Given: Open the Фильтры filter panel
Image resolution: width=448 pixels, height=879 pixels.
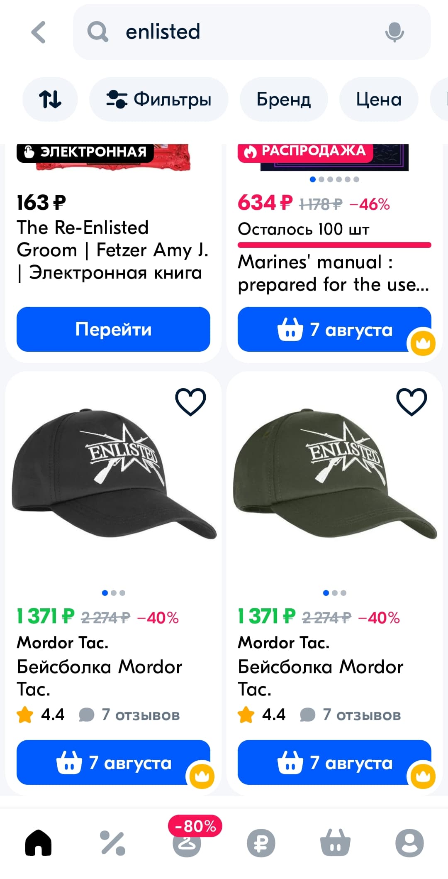Looking at the screenshot, I should click(158, 99).
